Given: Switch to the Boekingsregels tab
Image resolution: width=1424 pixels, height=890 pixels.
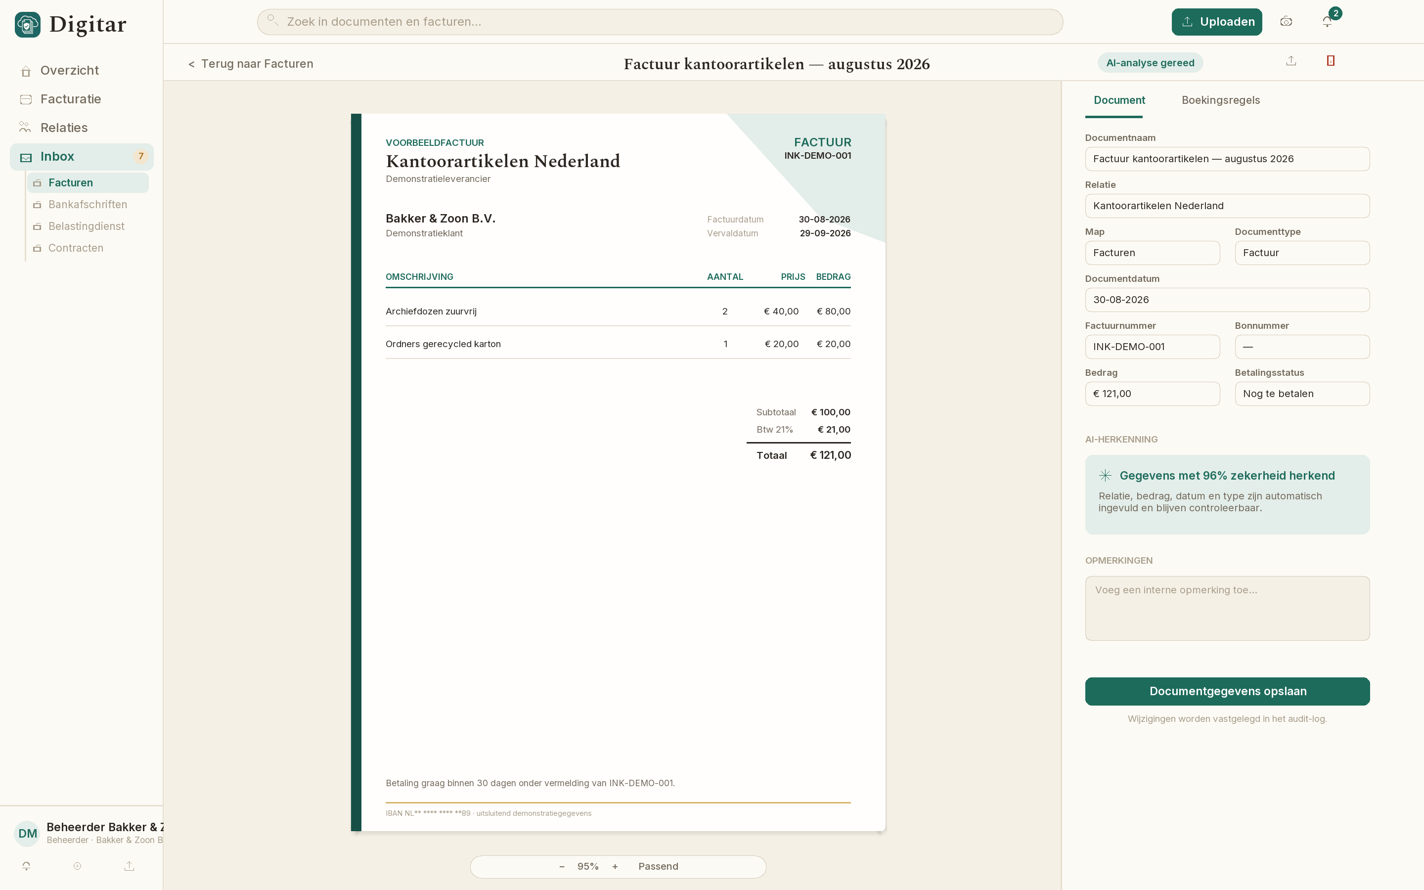Looking at the screenshot, I should pyautogui.click(x=1220, y=100).
